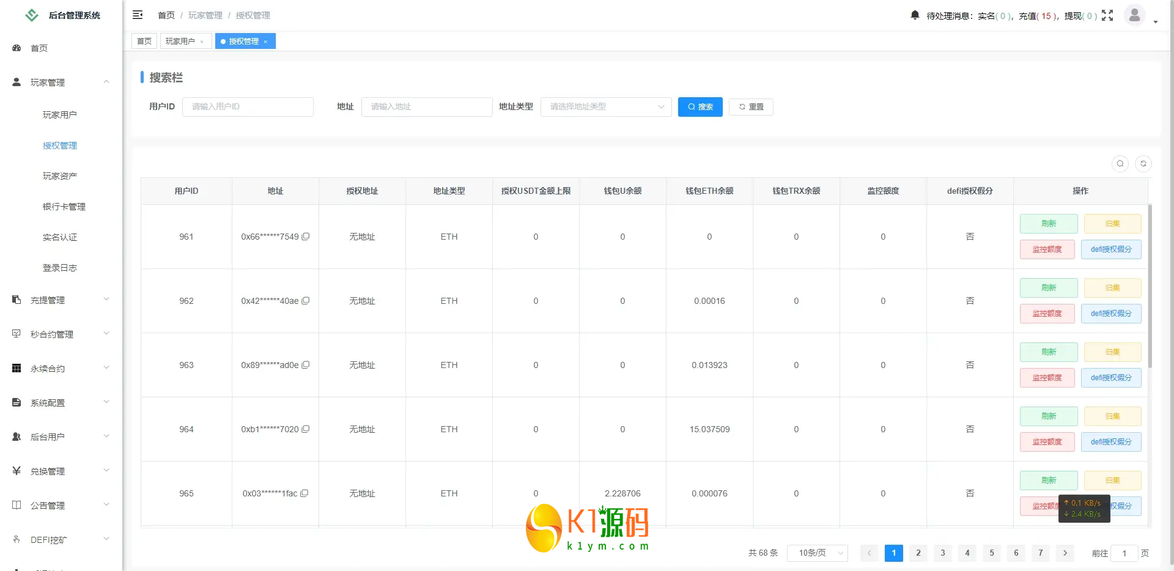Click the blue 搜索 button
Image resolution: width=1174 pixels, height=571 pixels.
[x=700, y=107]
